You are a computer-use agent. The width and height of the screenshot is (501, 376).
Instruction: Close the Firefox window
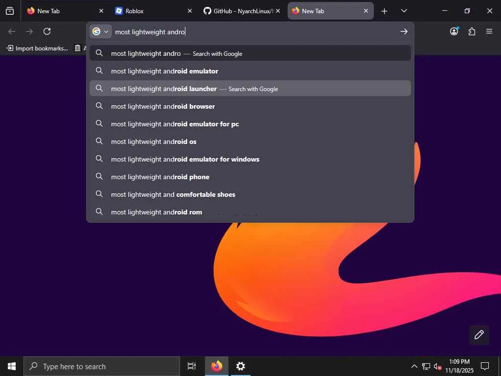pos(489,11)
